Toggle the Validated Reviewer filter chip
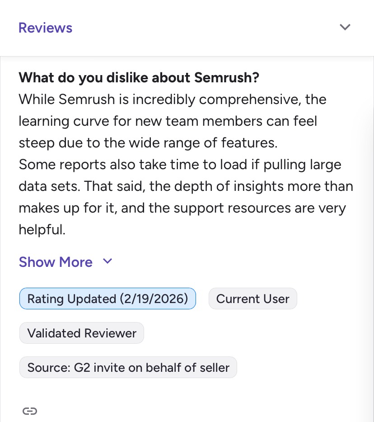Image resolution: width=374 pixels, height=422 pixels. 82,333
